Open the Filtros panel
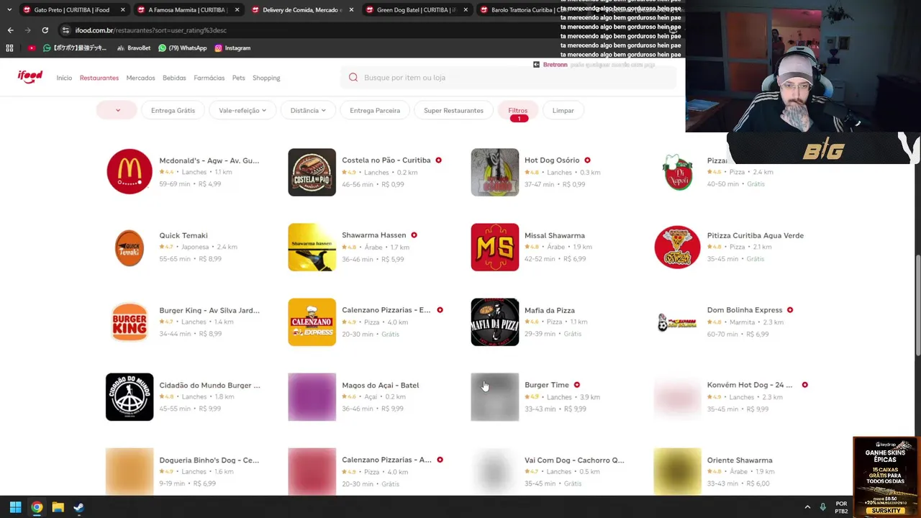Image resolution: width=921 pixels, height=518 pixels. coord(518,110)
